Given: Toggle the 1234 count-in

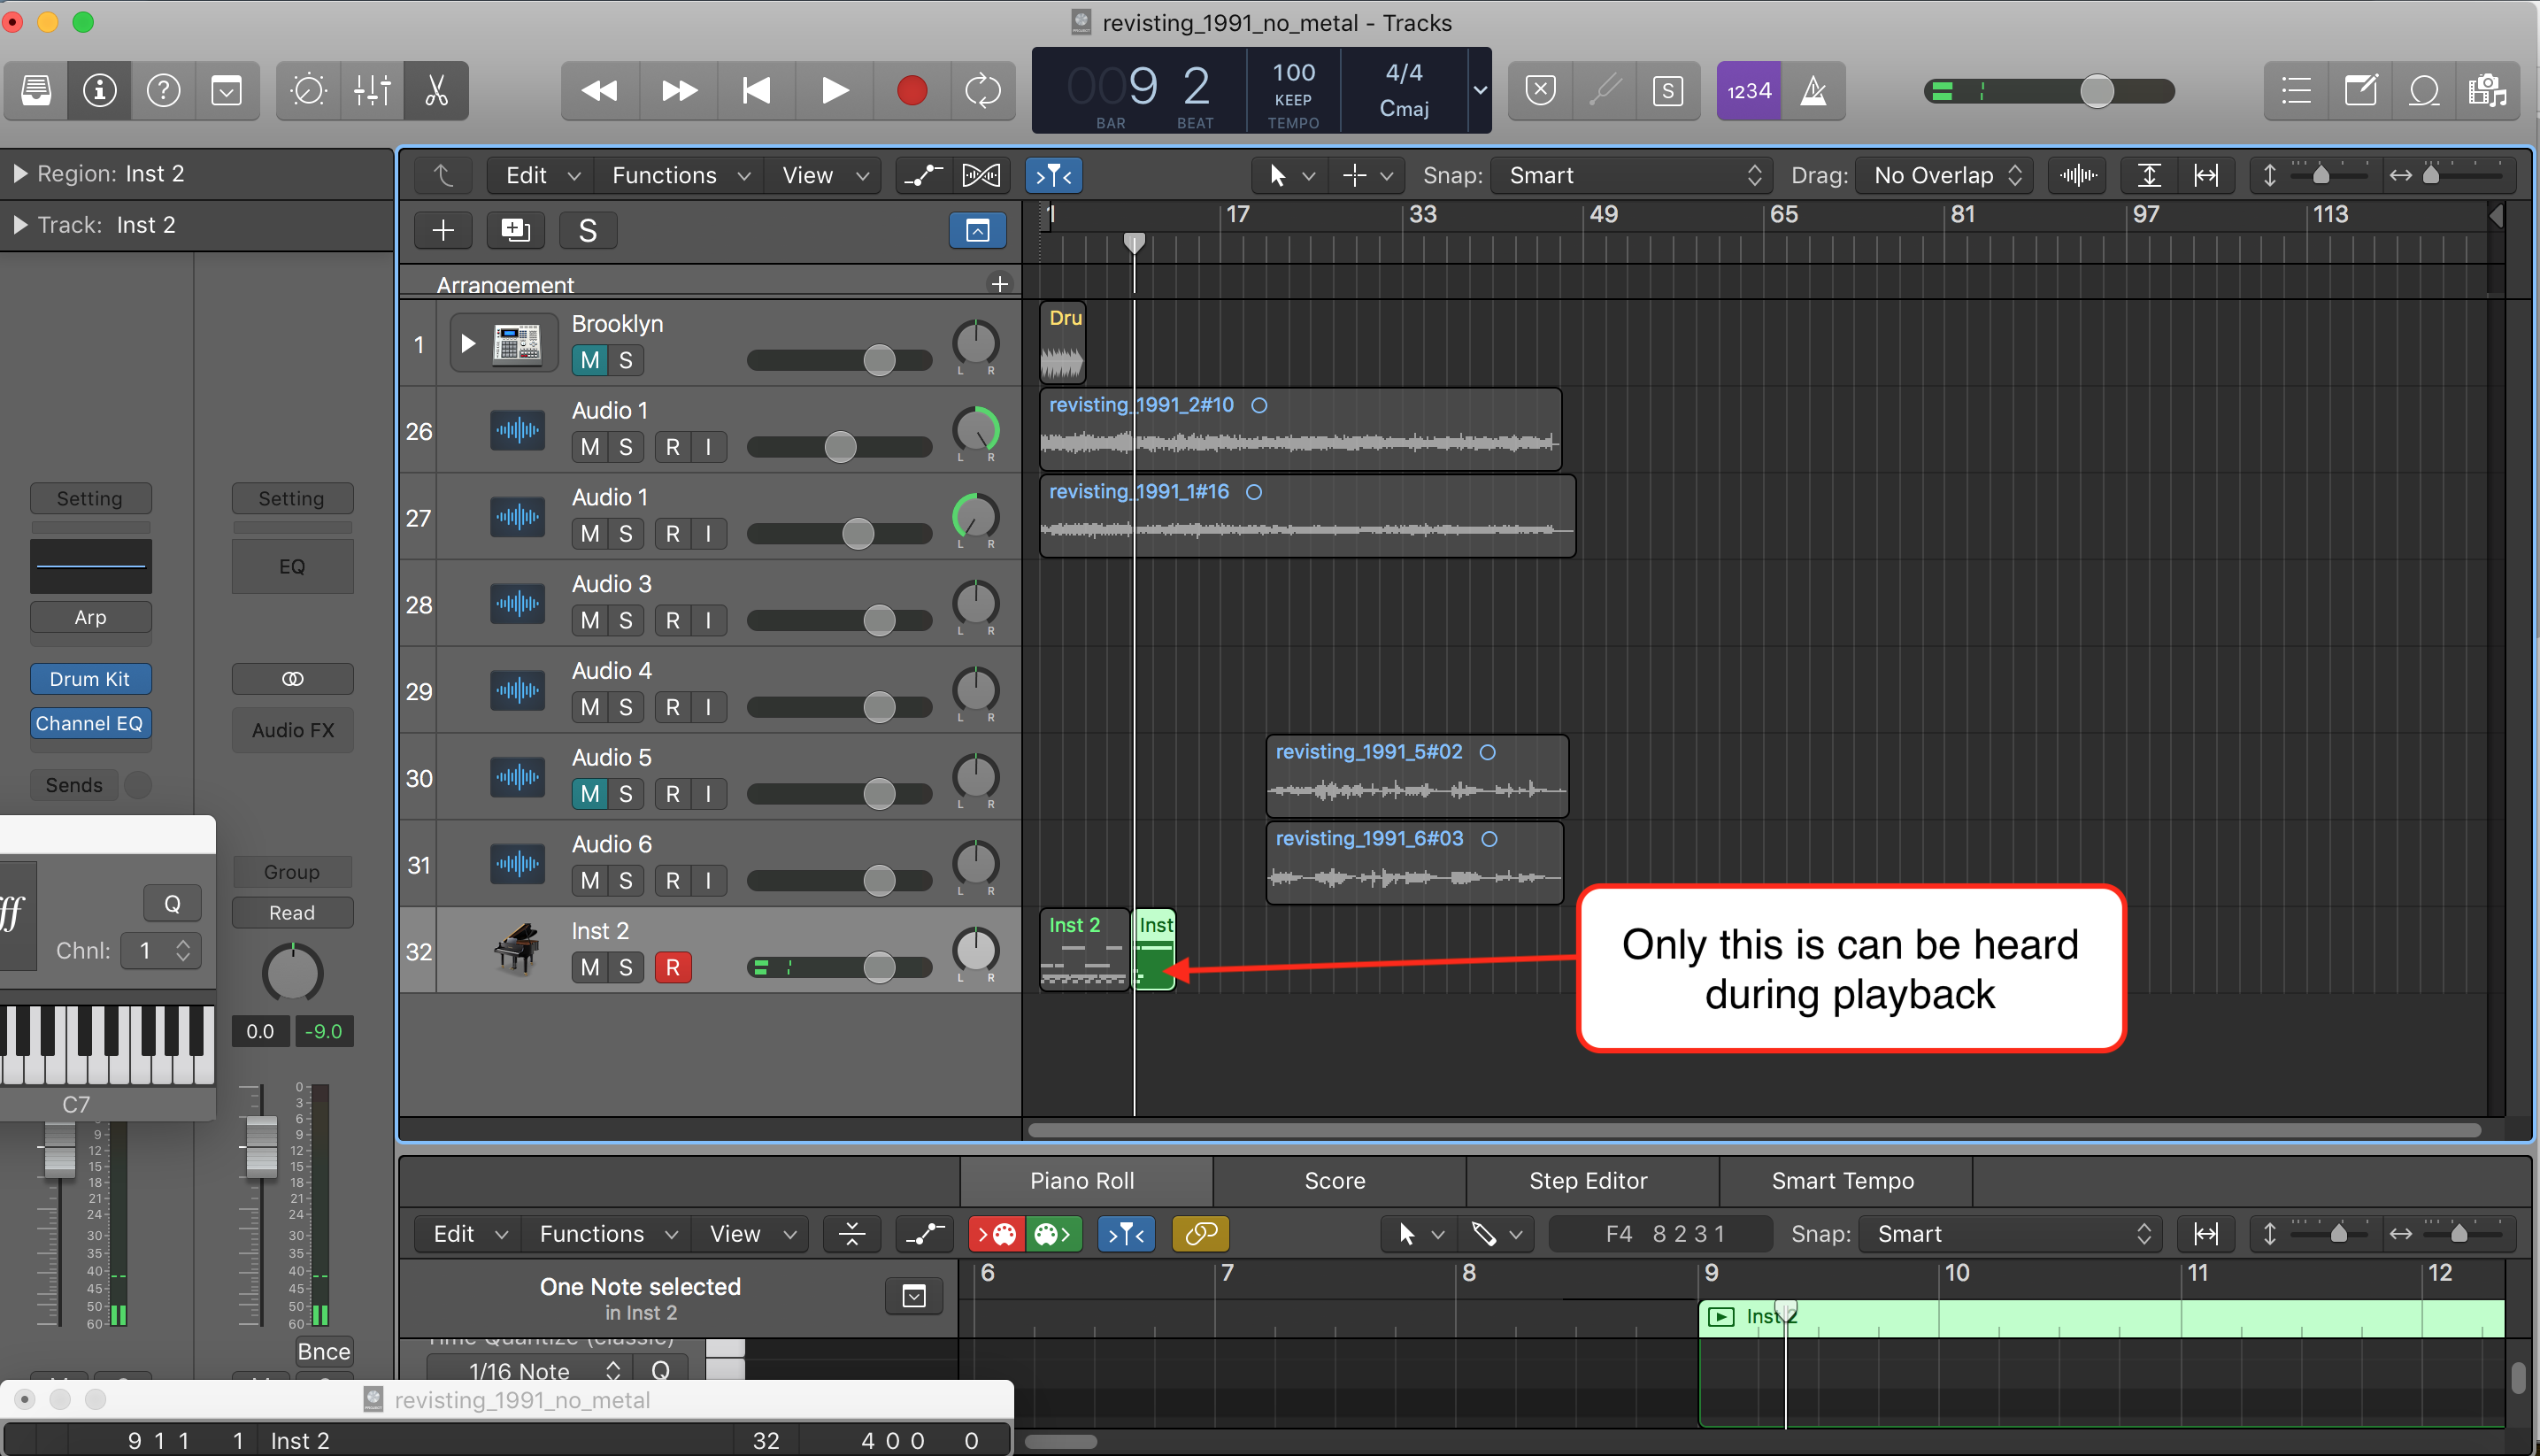Looking at the screenshot, I should coord(1747,90).
